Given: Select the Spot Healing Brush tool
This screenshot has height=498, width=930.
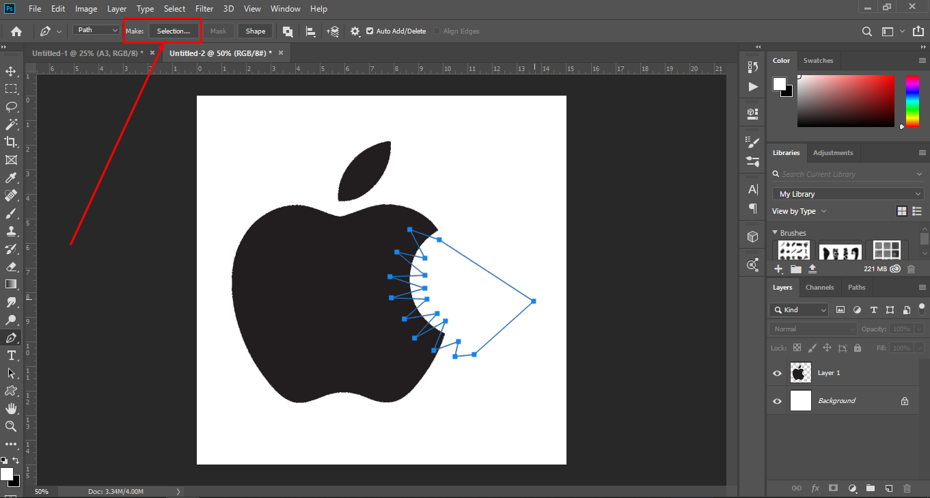Looking at the screenshot, I should click(11, 195).
